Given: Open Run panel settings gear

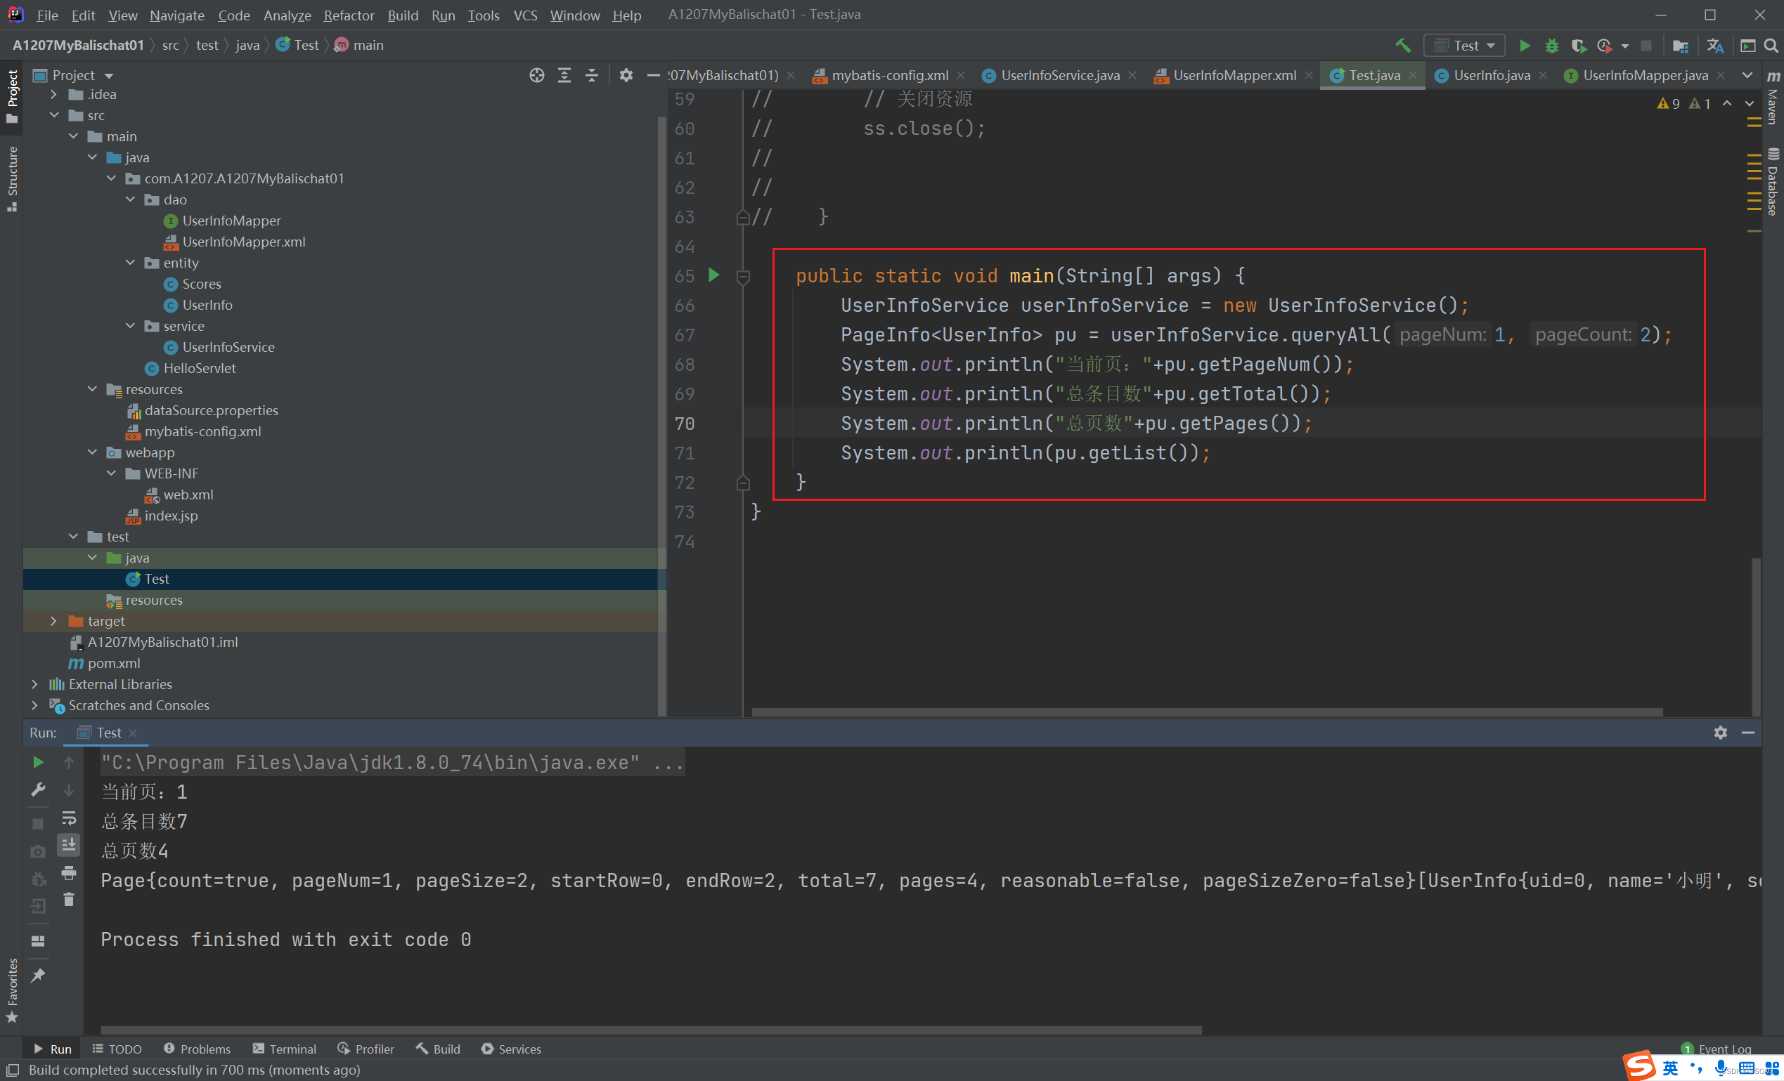Looking at the screenshot, I should (x=1720, y=732).
